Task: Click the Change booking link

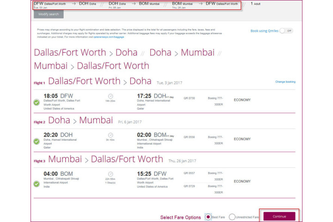Action: click(x=285, y=82)
